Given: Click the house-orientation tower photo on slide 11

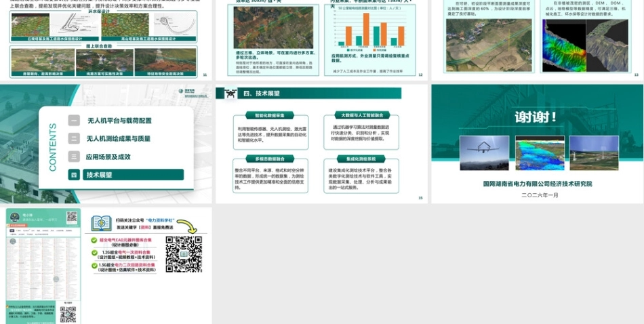Looking at the screenshot, I should (x=43, y=60).
